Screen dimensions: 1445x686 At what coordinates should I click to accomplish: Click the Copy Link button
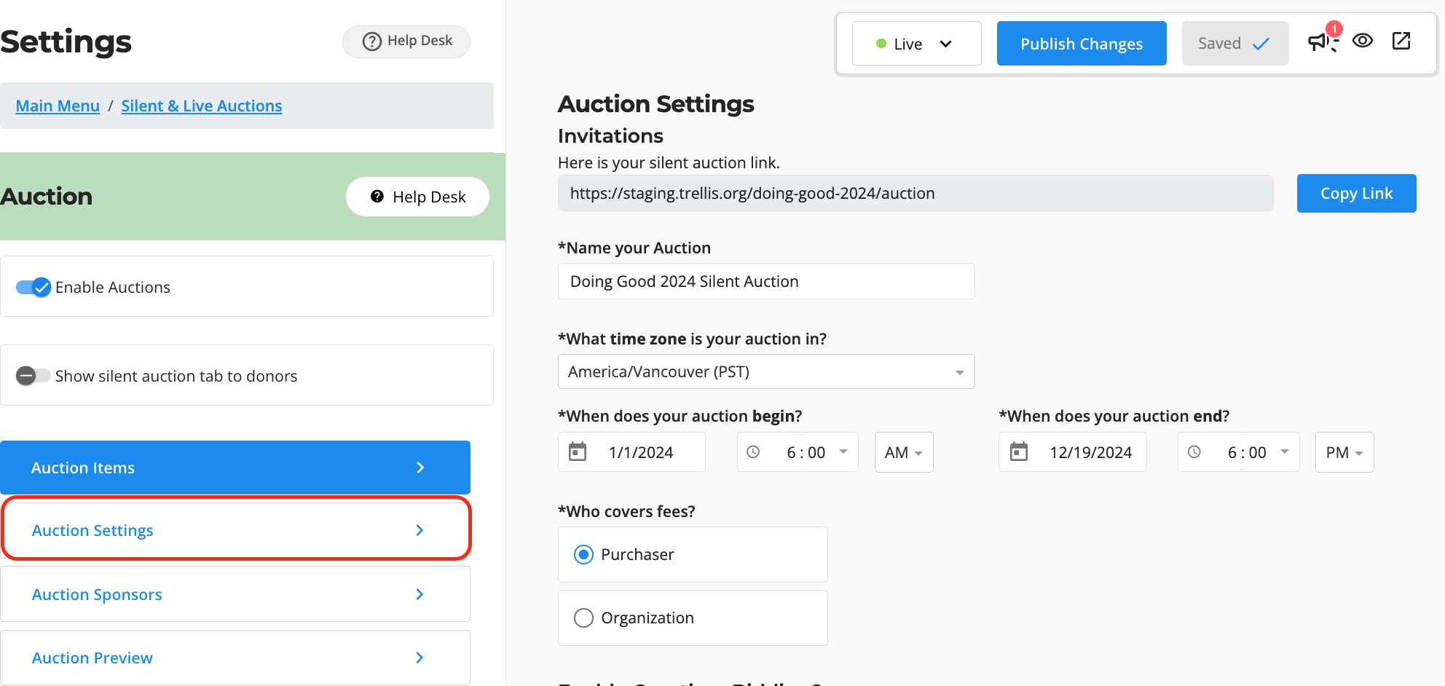click(x=1355, y=194)
